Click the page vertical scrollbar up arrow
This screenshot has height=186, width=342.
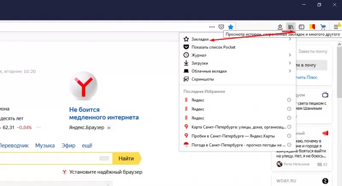tap(339, 44)
